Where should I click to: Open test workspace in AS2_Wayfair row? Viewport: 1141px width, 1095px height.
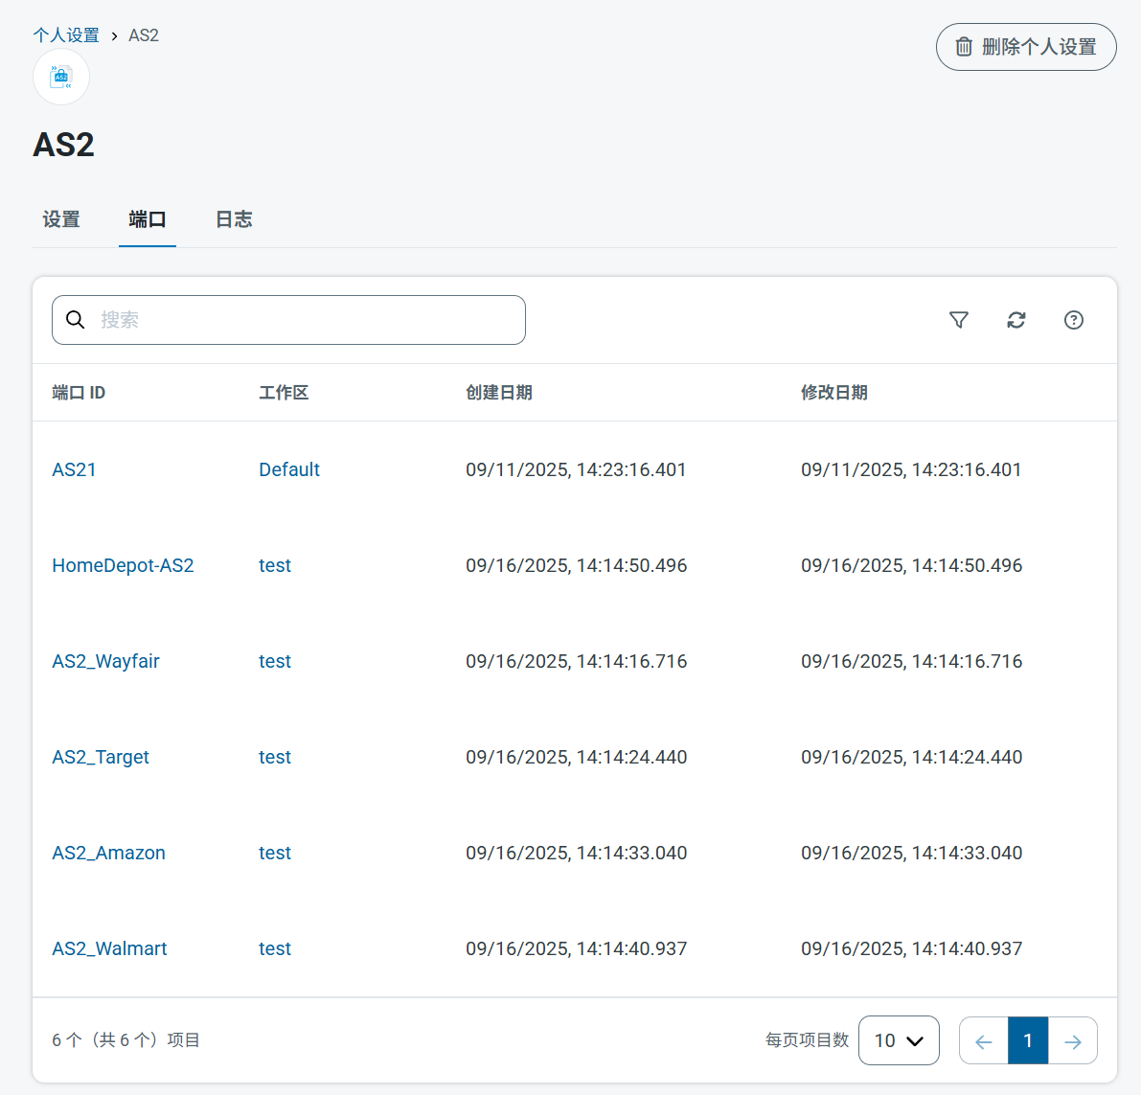click(274, 661)
